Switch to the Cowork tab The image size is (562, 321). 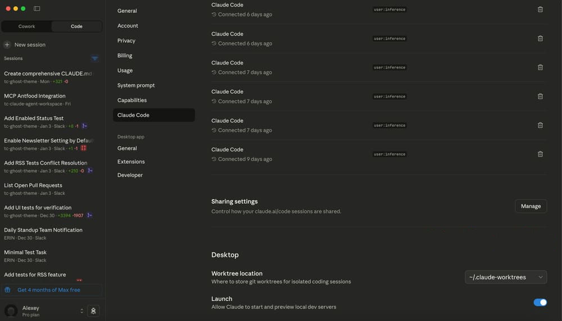pos(26,26)
